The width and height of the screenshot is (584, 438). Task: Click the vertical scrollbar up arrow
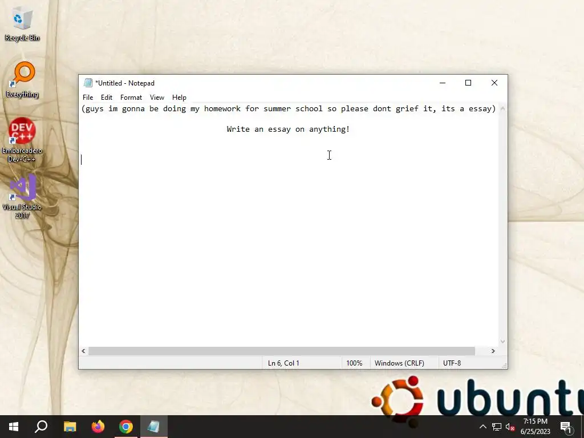[503, 109]
